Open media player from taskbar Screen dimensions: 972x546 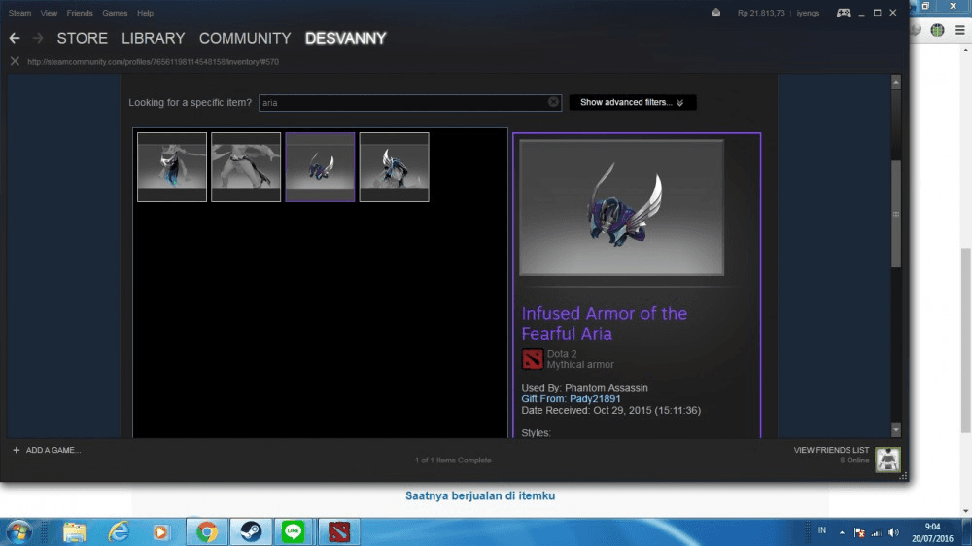[160, 531]
